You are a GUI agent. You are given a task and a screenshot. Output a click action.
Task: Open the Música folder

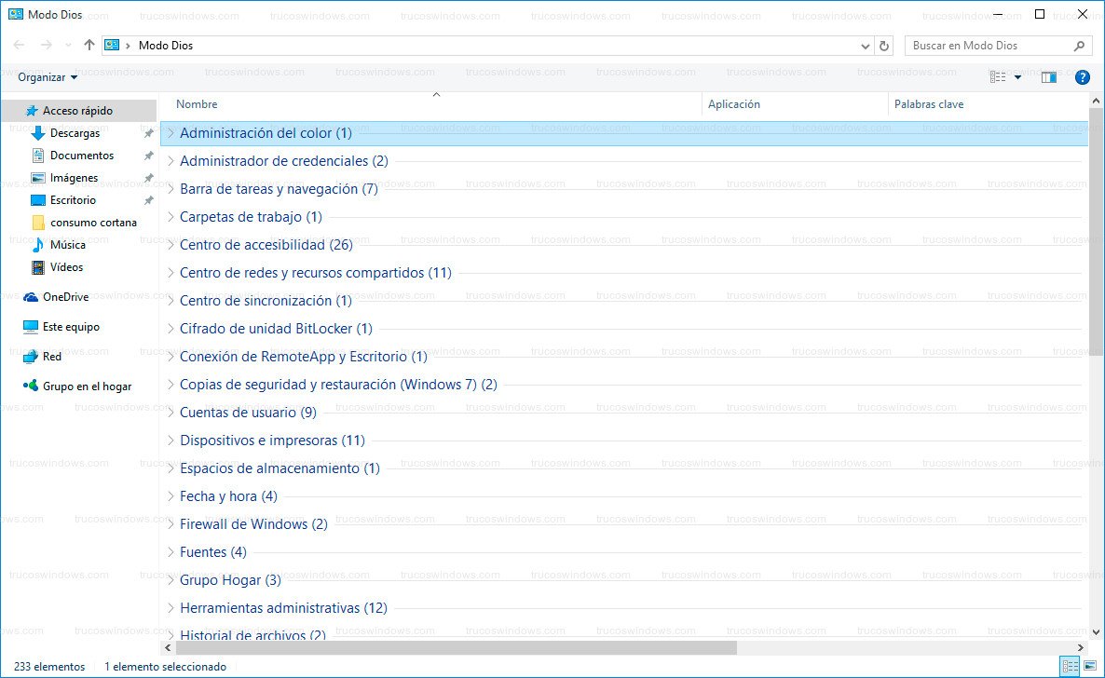(x=67, y=245)
